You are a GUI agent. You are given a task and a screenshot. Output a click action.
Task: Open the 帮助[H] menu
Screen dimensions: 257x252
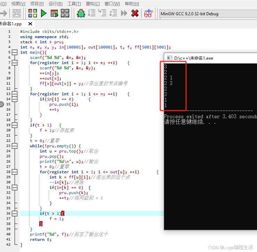pyautogui.click(x=132, y=3)
